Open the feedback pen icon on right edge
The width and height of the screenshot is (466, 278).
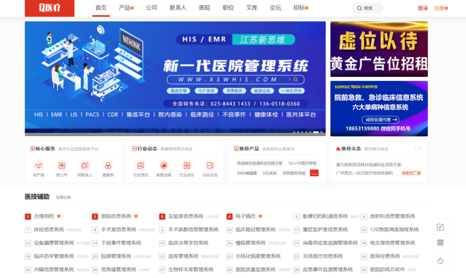tap(441, 226)
